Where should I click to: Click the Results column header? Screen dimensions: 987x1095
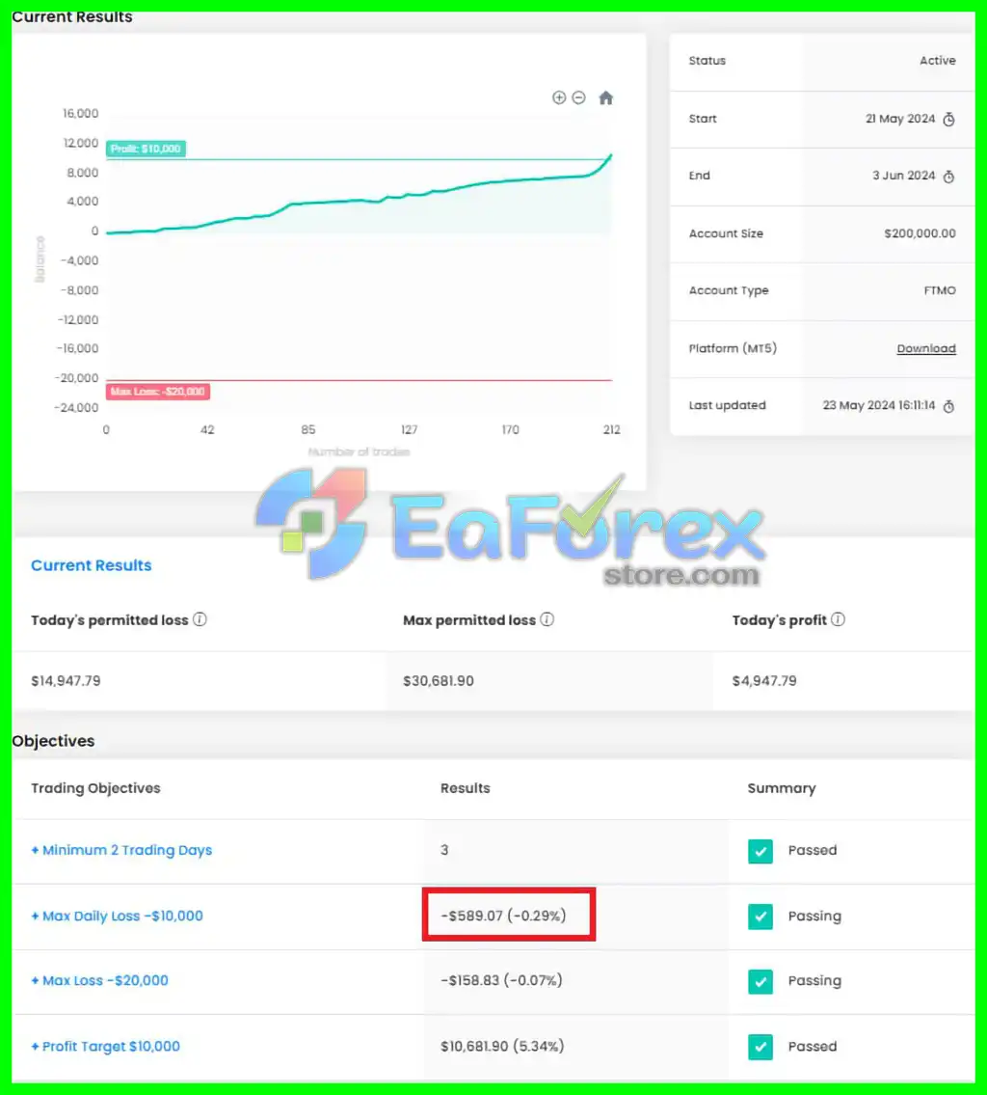point(466,788)
